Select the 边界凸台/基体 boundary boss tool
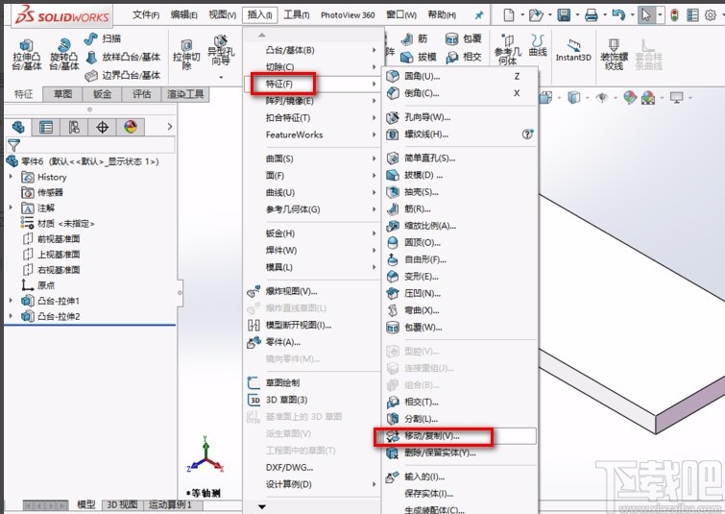725x514 pixels. (123, 75)
